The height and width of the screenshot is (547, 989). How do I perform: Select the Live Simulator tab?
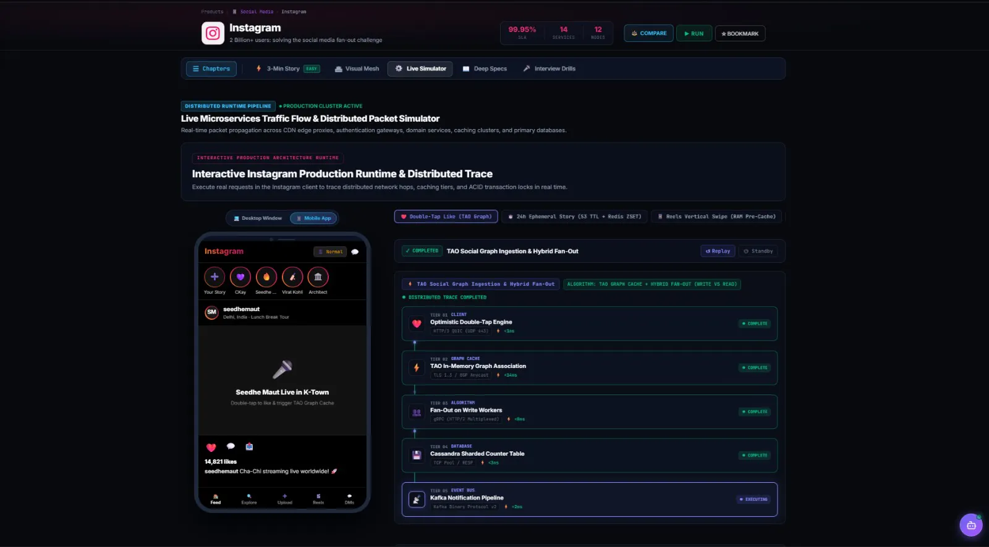pos(420,69)
